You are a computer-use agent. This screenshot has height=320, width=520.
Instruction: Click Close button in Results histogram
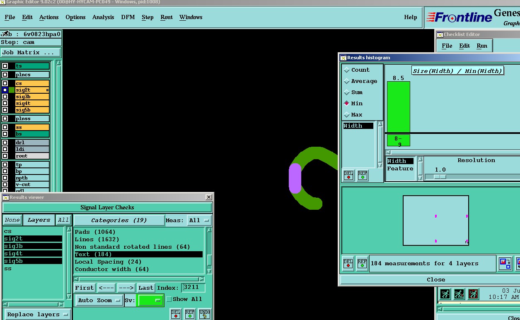[x=436, y=280]
